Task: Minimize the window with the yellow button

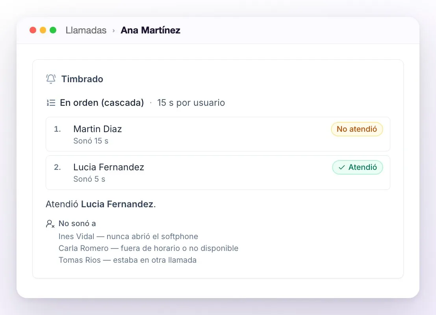Action: point(43,30)
